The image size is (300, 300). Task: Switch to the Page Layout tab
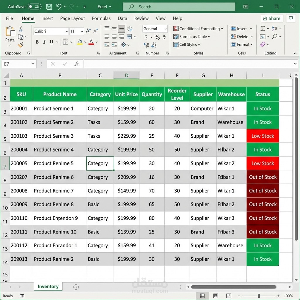point(72,18)
